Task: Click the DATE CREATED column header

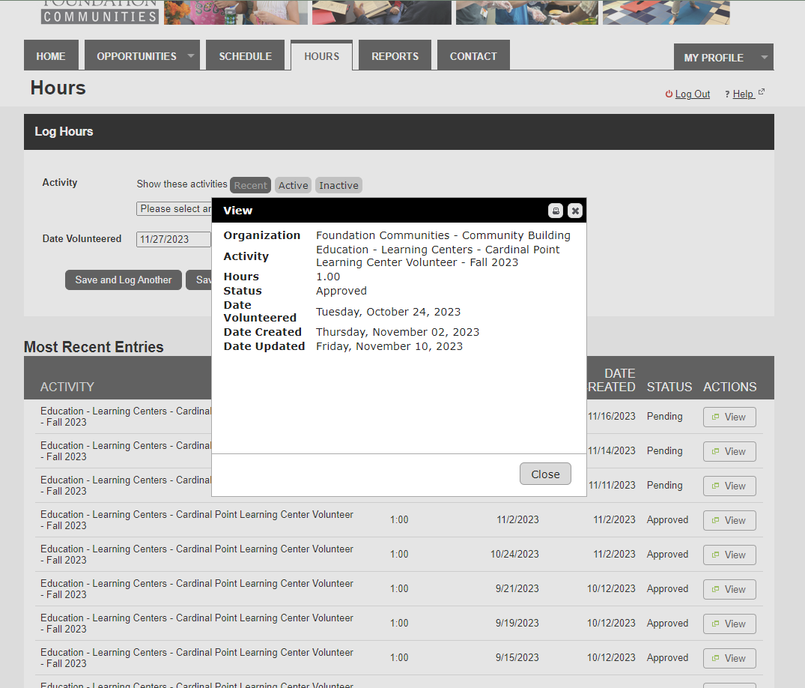Action: pos(612,380)
